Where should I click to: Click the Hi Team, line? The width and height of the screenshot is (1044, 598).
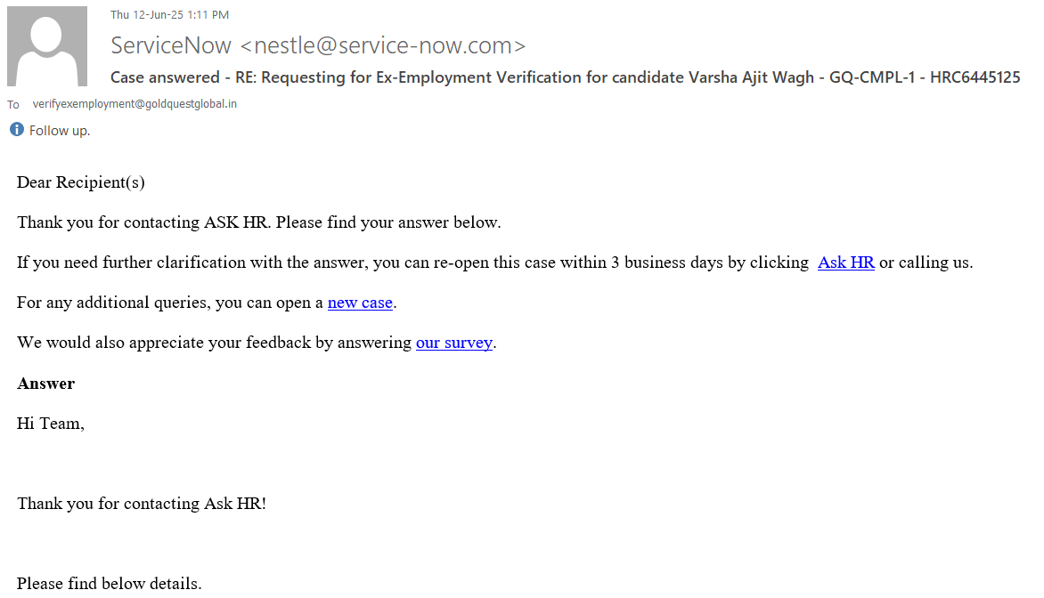pyautogui.click(x=50, y=424)
